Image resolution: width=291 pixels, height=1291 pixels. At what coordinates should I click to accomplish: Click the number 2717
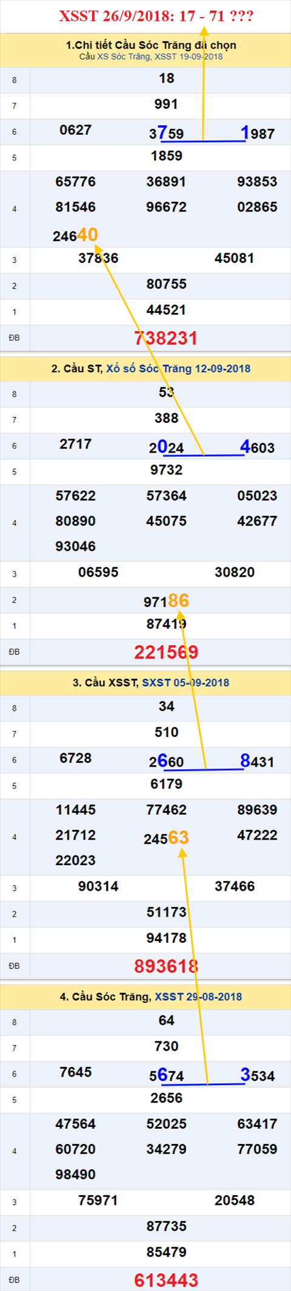point(76,444)
